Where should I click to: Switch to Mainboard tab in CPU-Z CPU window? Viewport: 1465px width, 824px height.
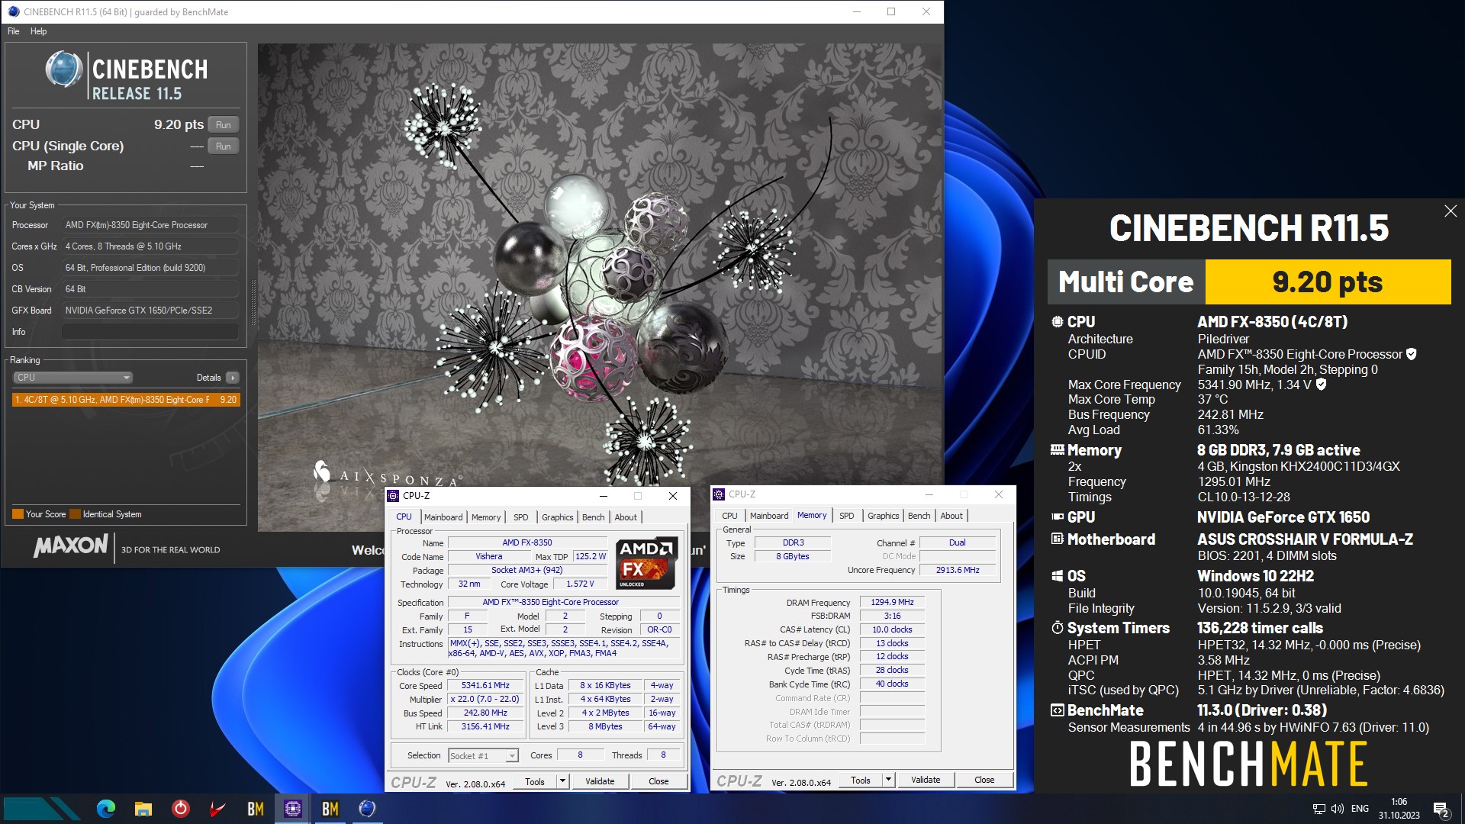pos(443,517)
